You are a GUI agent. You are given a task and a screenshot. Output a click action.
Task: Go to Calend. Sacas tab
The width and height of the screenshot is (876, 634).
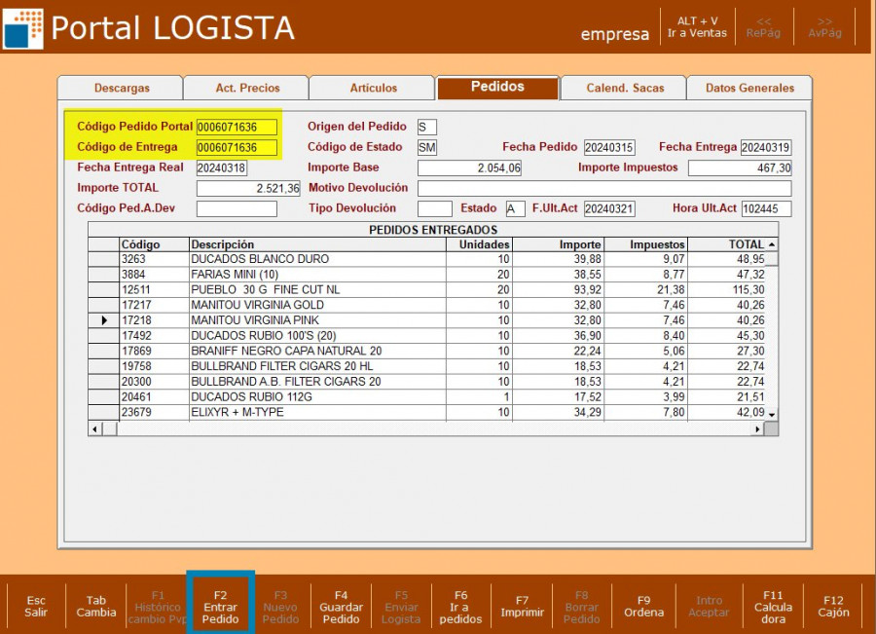[624, 89]
